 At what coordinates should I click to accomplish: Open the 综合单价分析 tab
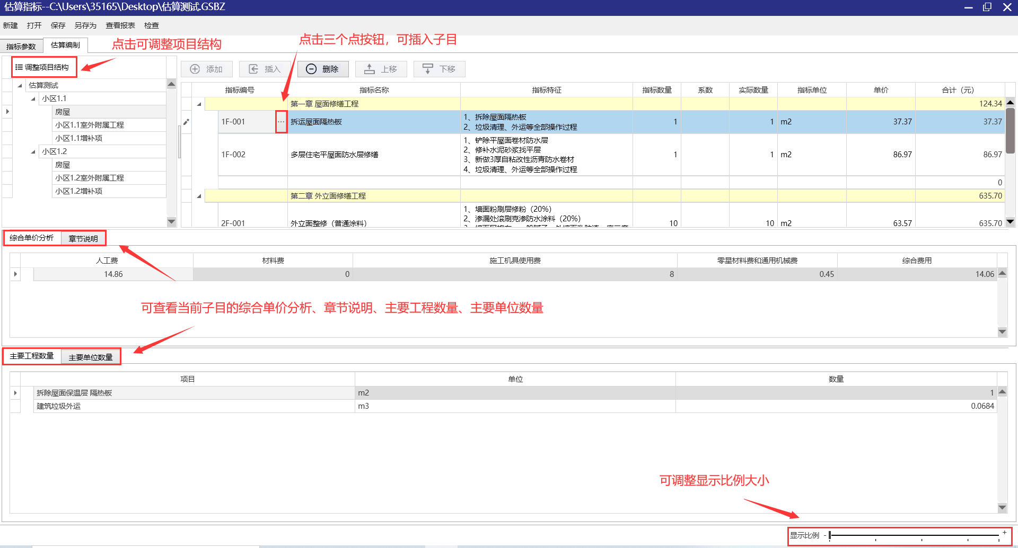pos(32,238)
